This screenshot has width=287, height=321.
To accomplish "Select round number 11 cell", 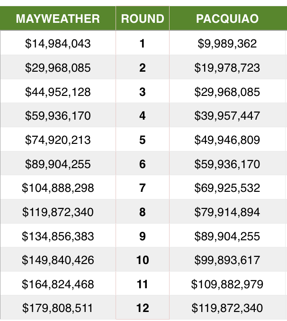I will [143, 284].
